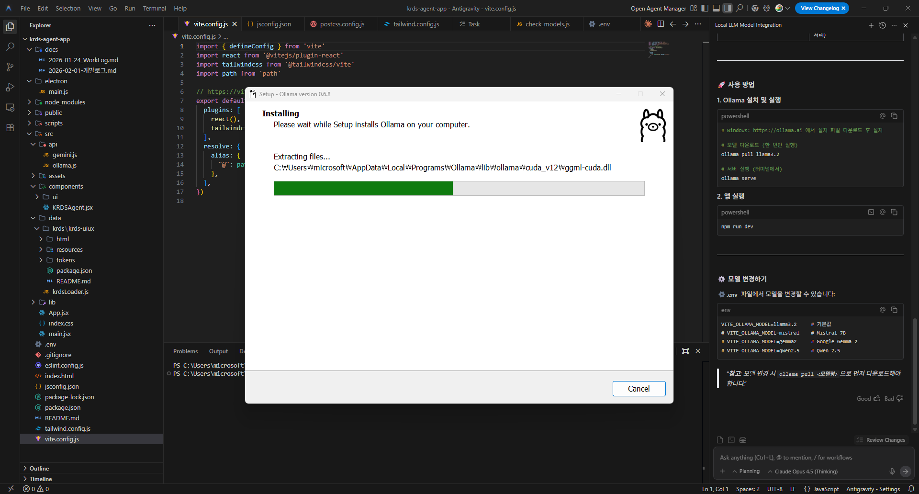Open agent conversation history icon
Image resolution: width=919 pixels, height=494 pixels.
(x=882, y=25)
